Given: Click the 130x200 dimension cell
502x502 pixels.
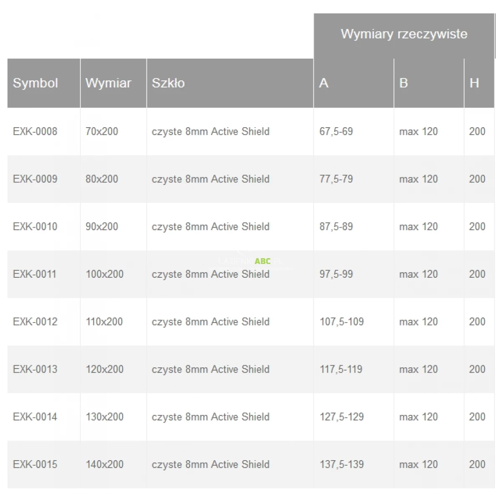Looking at the screenshot, I should [x=105, y=417].
